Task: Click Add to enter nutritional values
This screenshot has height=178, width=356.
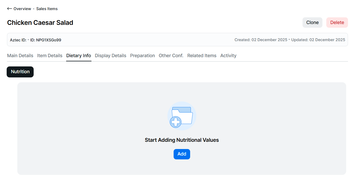Action: [182, 154]
